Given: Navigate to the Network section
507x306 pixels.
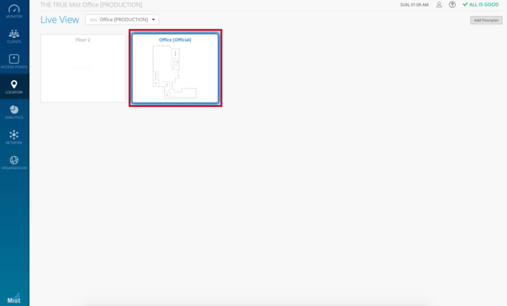Looking at the screenshot, I should pyautogui.click(x=14, y=135).
